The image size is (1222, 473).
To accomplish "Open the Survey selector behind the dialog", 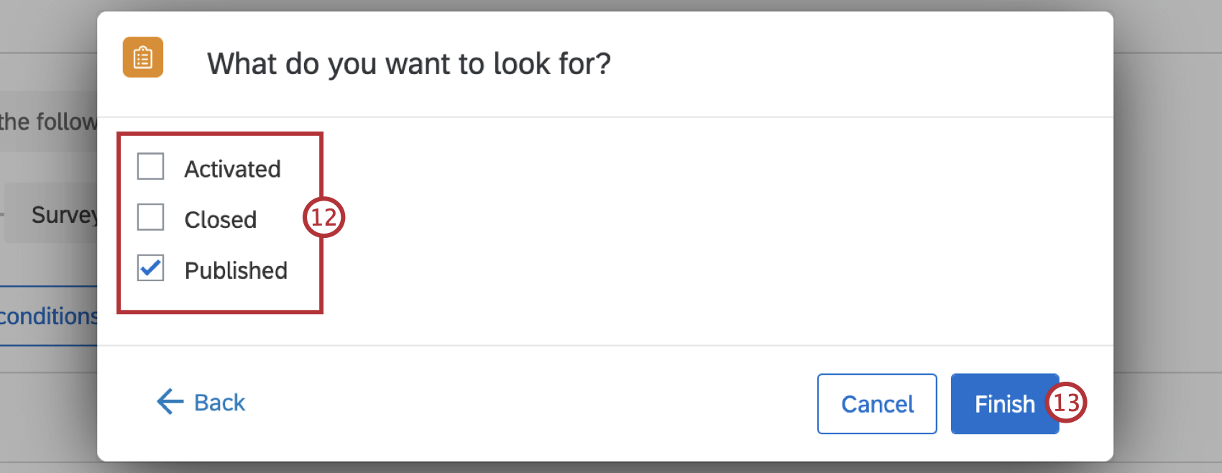I will click(65, 213).
